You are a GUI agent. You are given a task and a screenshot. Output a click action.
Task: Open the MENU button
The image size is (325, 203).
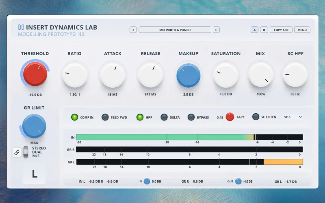pos(302,30)
